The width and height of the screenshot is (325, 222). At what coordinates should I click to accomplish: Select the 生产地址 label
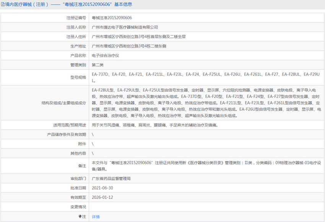point(78,46)
